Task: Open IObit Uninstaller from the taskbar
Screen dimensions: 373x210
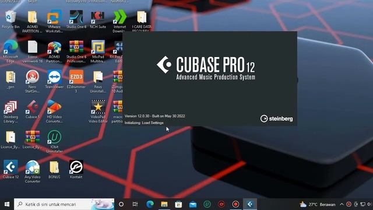Action: pyautogui.click(x=207, y=204)
